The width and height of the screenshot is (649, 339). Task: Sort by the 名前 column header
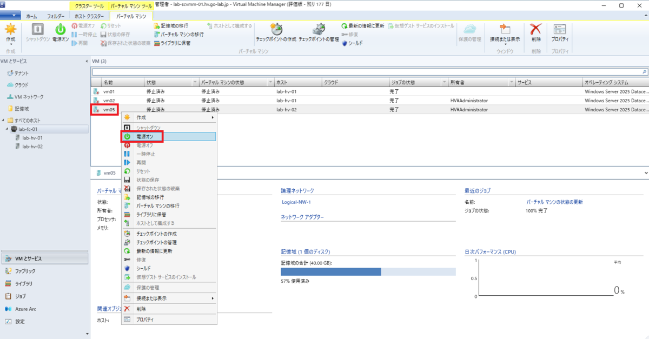tap(122, 83)
